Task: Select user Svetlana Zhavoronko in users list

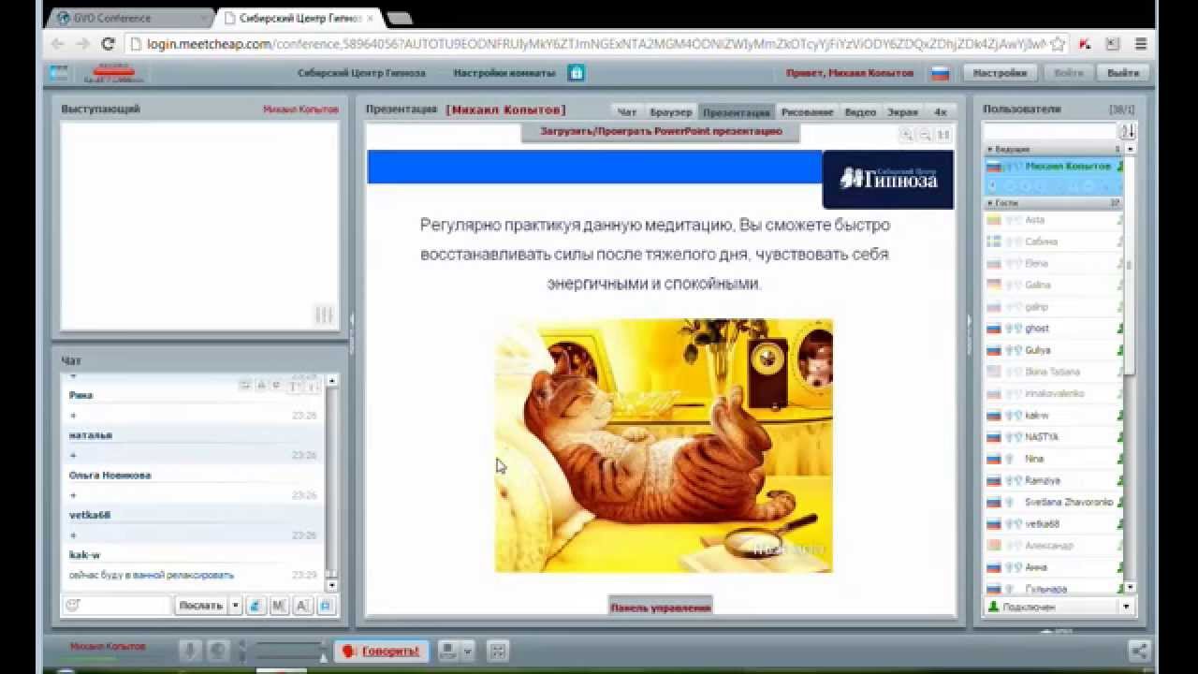Action: click(1054, 502)
